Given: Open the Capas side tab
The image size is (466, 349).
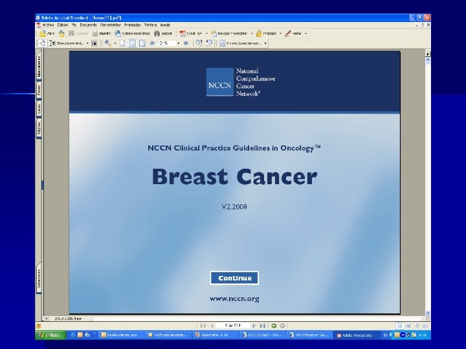Looking at the screenshot, I should 39,109.
